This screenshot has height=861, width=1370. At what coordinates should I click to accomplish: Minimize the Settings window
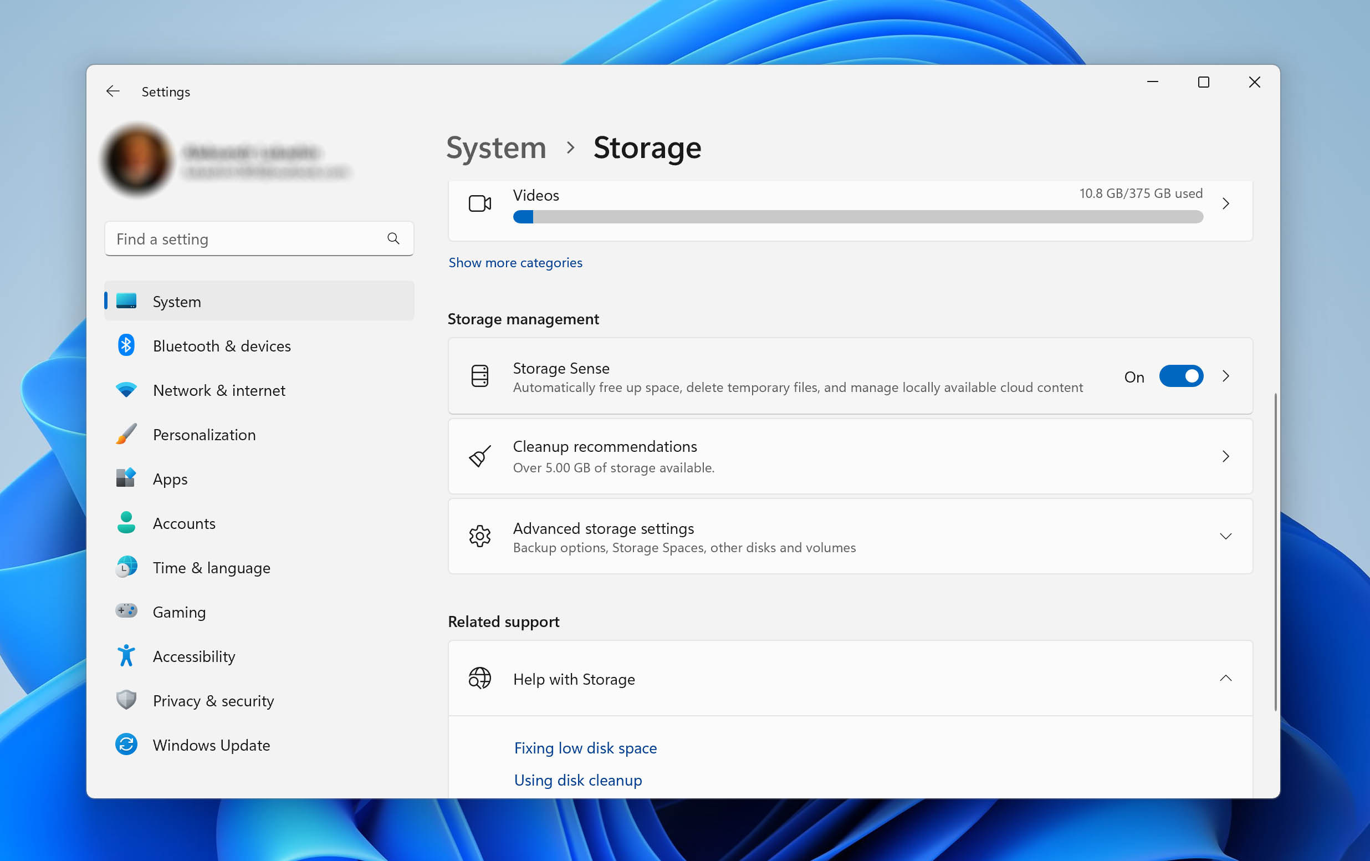pos(1153,82)
